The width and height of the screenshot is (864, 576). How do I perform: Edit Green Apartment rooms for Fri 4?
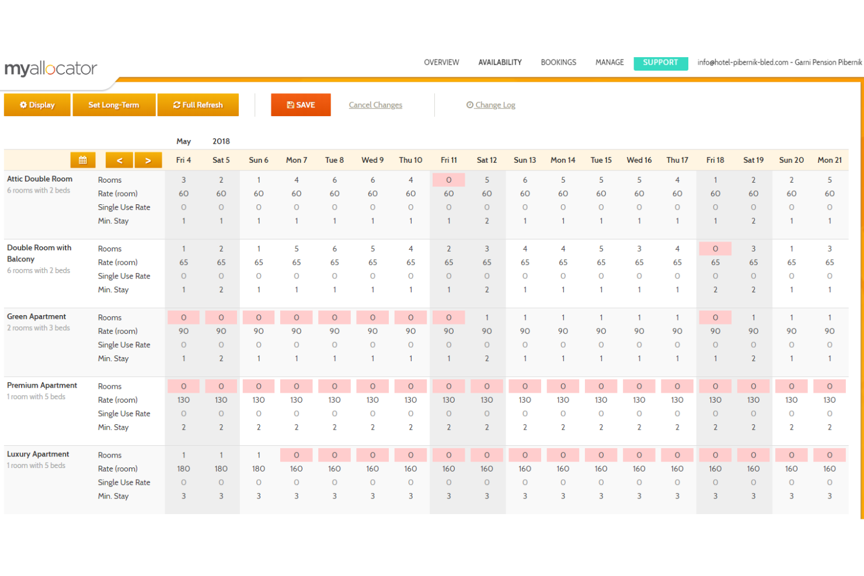(x=183, y=317)
